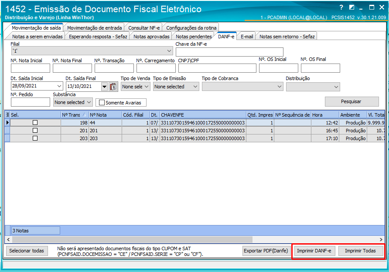389x272 pixels.
Task: Expand the Distribuição dropdown
Action: click(336, 87)
